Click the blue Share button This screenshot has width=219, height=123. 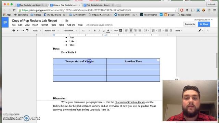[204, 24]
